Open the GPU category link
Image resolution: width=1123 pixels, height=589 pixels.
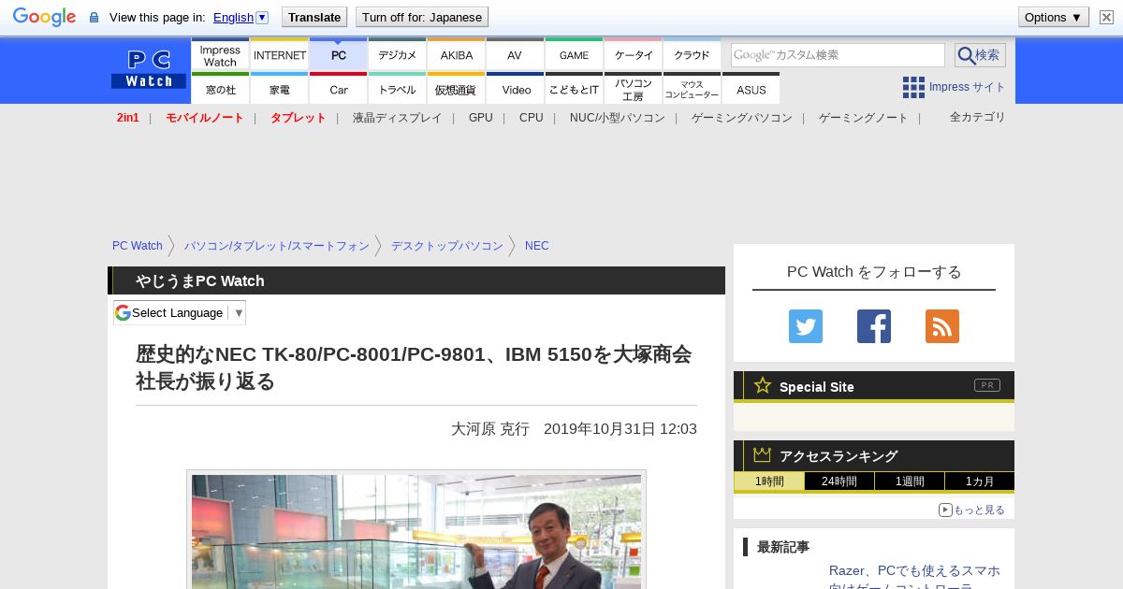480,118
